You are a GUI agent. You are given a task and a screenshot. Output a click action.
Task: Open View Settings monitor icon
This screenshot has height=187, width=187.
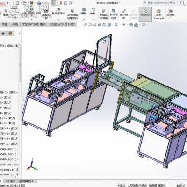144,25
